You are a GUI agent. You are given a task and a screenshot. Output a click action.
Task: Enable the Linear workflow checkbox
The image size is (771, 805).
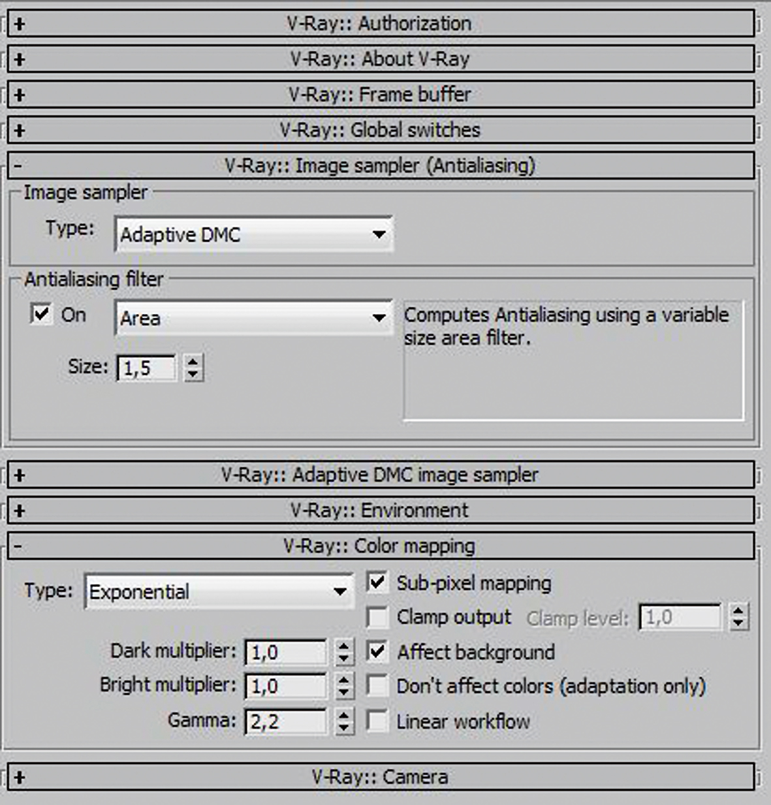tap(377, 721)
